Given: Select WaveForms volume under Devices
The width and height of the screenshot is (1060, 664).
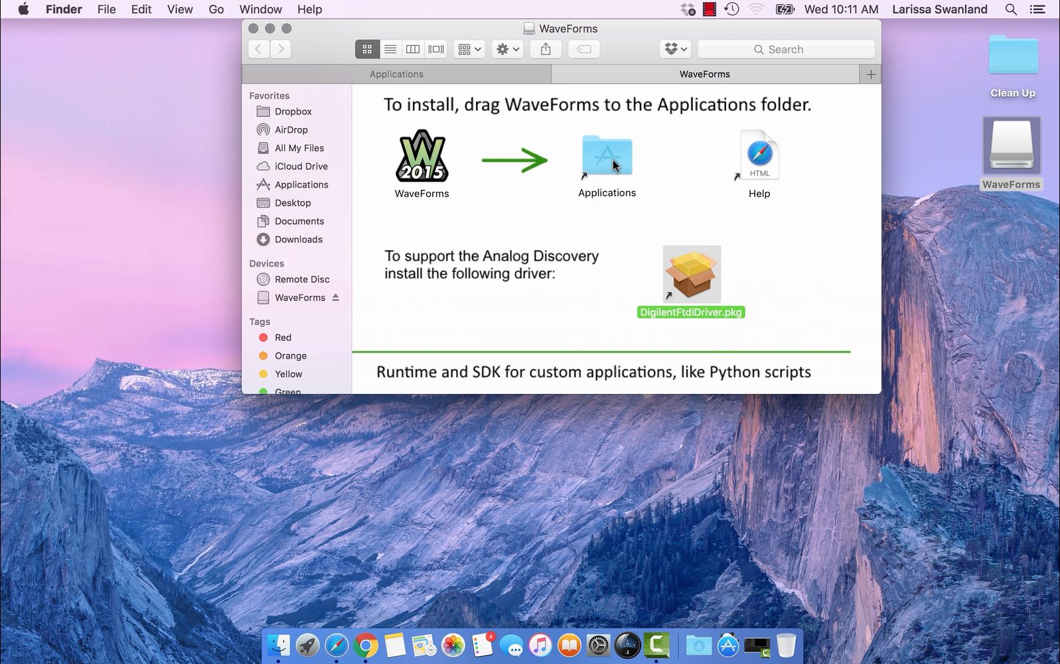Looking at the screenshot, I should [x=300, y=298].
